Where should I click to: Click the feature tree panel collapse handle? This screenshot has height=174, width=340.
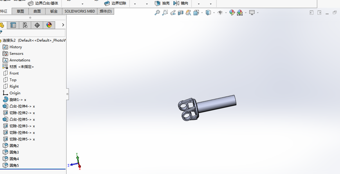(x=67, y=94)
